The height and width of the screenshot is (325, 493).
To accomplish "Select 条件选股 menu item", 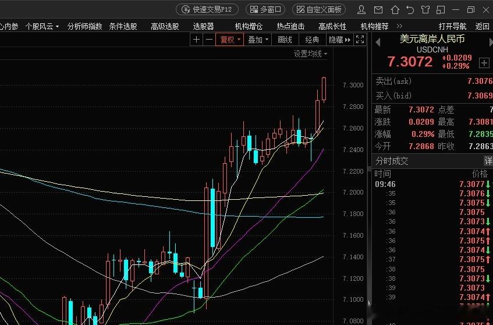I will pyautogui.click(x=123, y=26).
